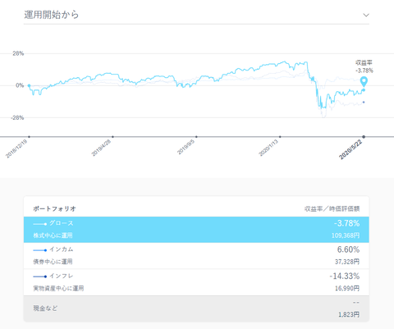
Task: Open the 運用開始から period dropdown
Action: [x=196, y=15]
